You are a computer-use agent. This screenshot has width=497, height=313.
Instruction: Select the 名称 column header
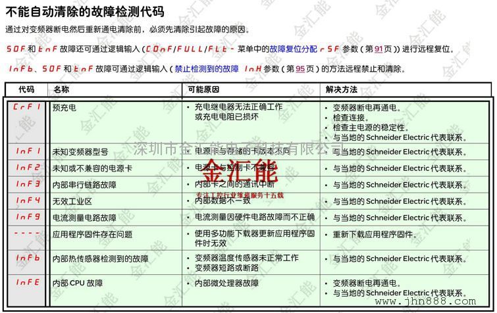click(115, 89)
